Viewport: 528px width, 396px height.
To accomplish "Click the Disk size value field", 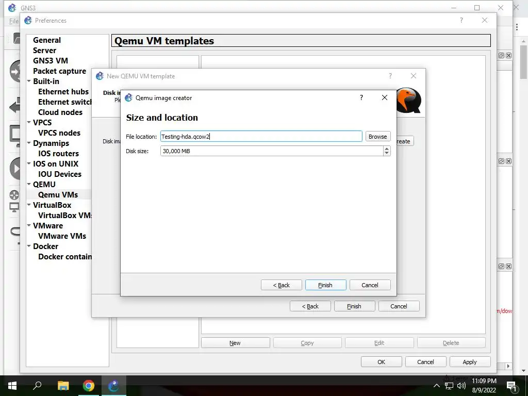I will [x=271, y=151].
